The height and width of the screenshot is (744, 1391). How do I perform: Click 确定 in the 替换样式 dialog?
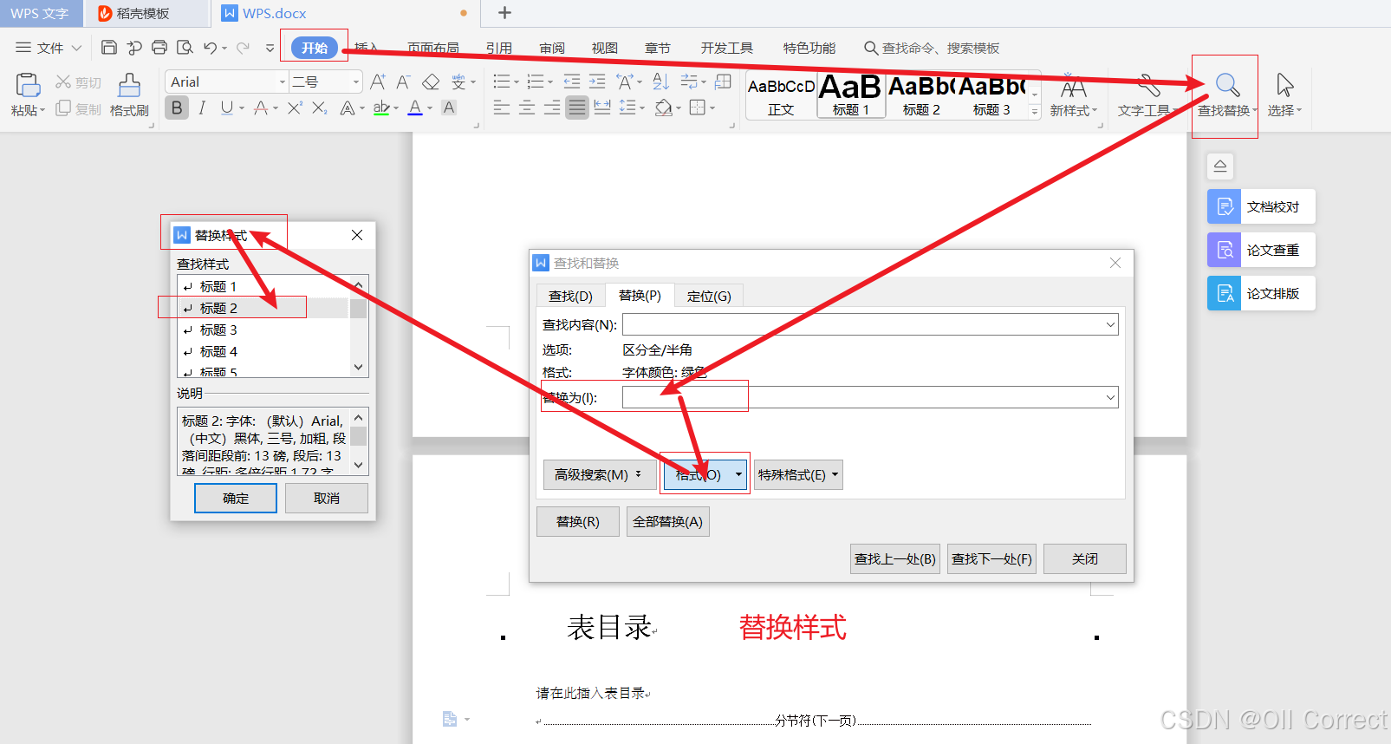(236, 499)
